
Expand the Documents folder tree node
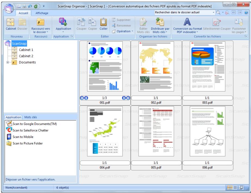coord(8,62)
